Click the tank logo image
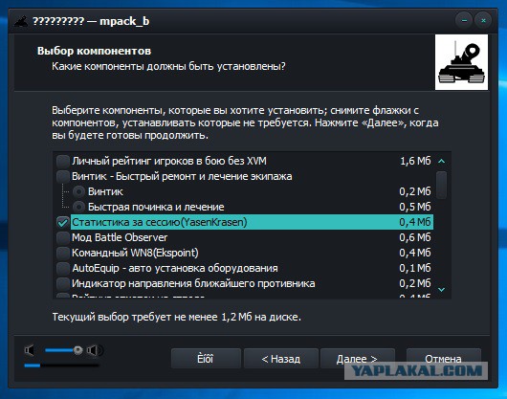This screenshot has width=507, height=399. [x=461, y=62]
